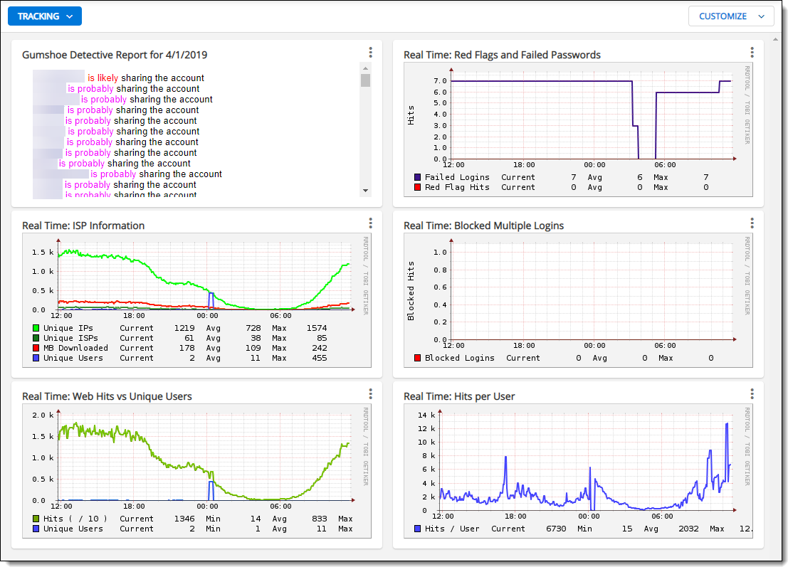This screenshot has height=572, width=793.
Task: Click the Hits / User legend label
Action: [x=452, y=529]
